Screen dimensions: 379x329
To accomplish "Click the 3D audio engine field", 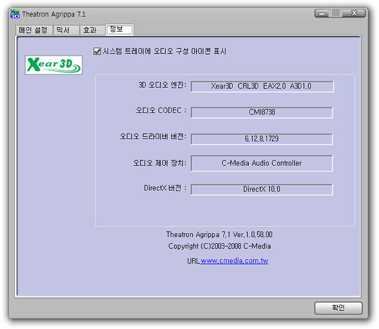I will click(262, 86).
